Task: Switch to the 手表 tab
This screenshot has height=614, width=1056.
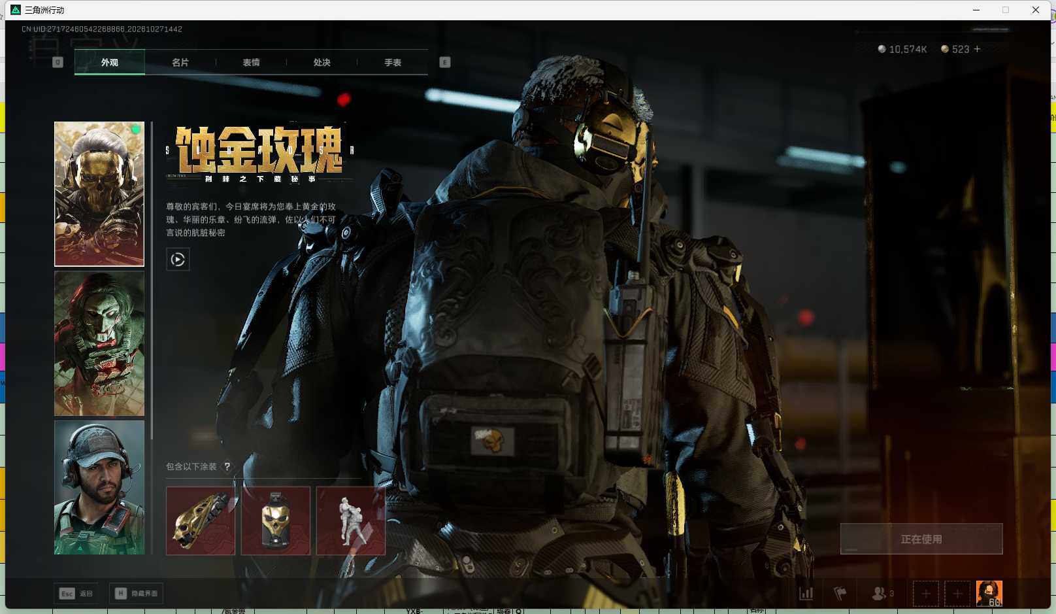Action: pyautogui.click(x=393, y=62)
